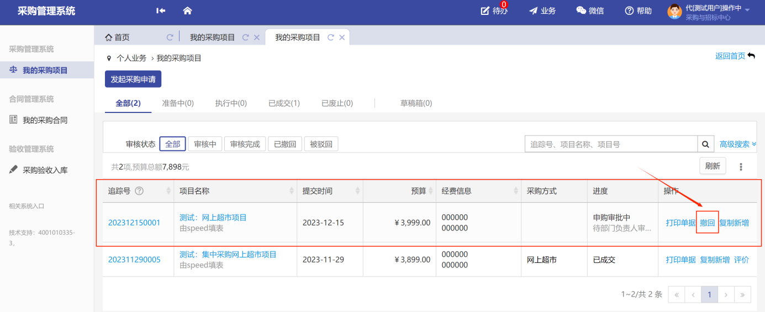This screenshot has height=312, width=765.
Task: Click the help icon next to 追踪号
Action: [139, 191]
